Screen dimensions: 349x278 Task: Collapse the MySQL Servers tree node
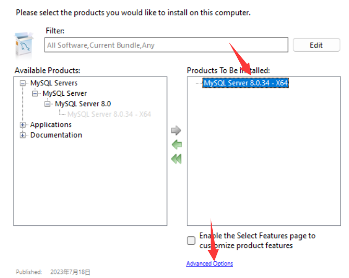pos(22,83)
